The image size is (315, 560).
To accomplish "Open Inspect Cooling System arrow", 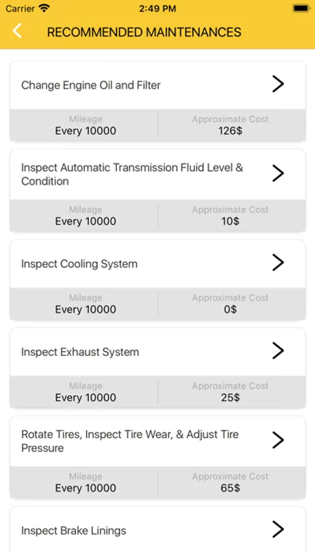I will coord(278,263).
